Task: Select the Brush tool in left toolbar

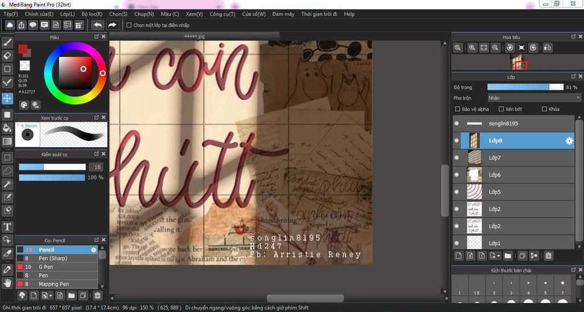Action: point(7,42)
